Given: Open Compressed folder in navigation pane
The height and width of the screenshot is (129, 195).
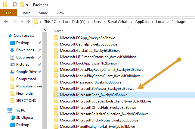Looking at the screenshot, I should coord(23,79).
